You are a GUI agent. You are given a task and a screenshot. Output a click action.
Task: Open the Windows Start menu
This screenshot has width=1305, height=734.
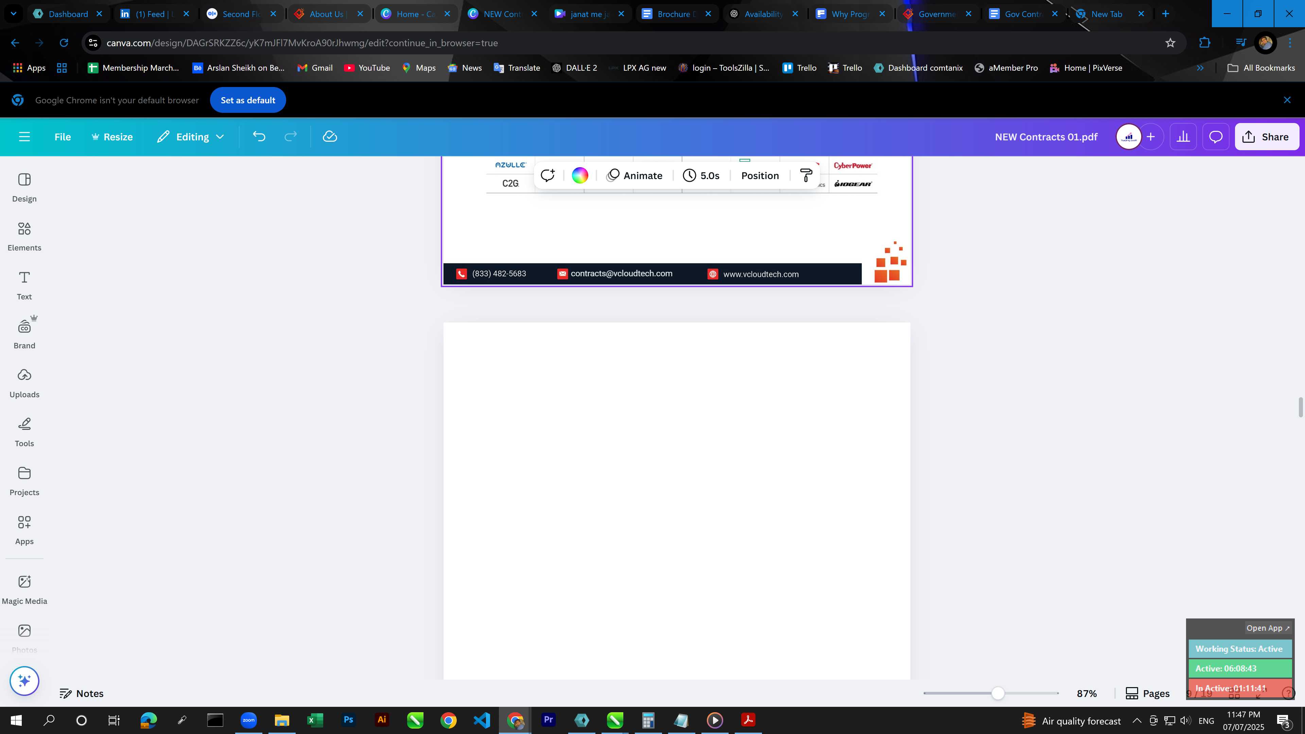click(x=16, y=720)
